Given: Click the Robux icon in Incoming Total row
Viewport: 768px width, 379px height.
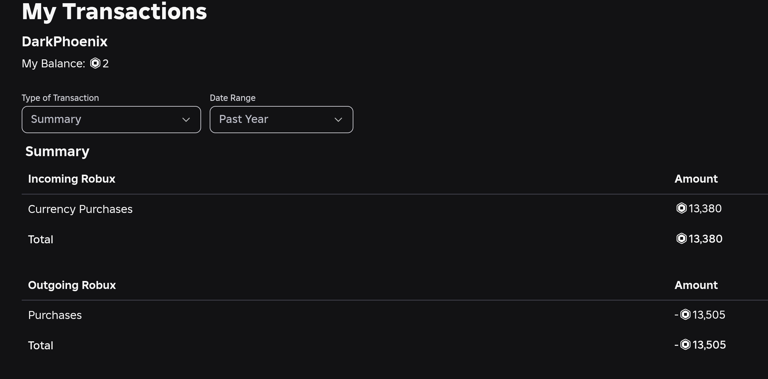Looking at the screenshot, I should coord(681,239).
